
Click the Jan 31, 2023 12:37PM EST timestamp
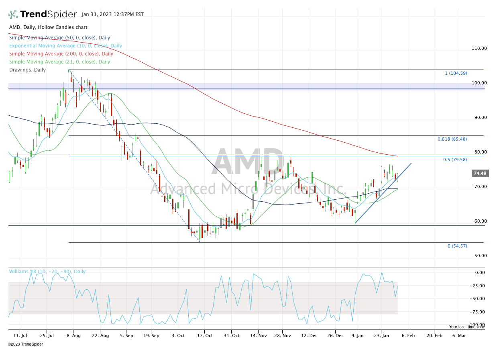[x=112, y=14]
